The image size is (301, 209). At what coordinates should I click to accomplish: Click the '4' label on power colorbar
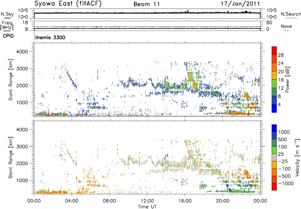pyautogui.click(x=280, y=104)
